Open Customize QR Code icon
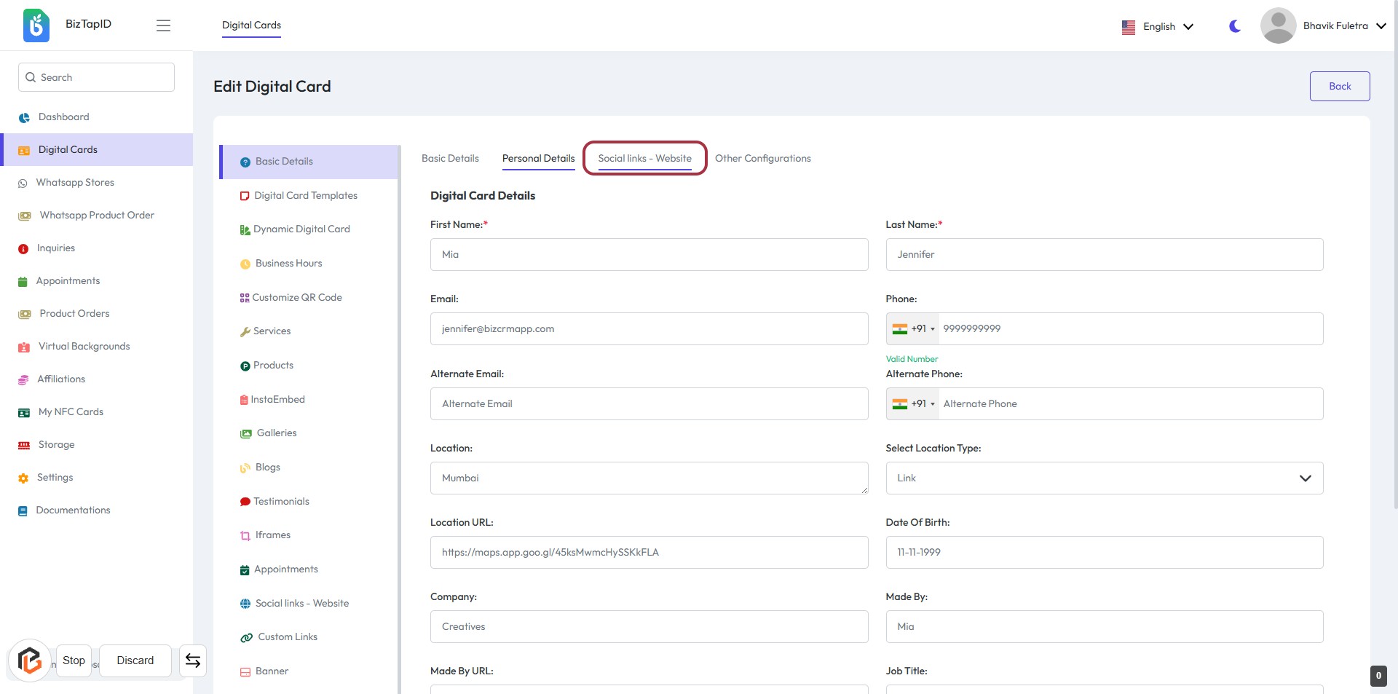 [x=245, y=298]
